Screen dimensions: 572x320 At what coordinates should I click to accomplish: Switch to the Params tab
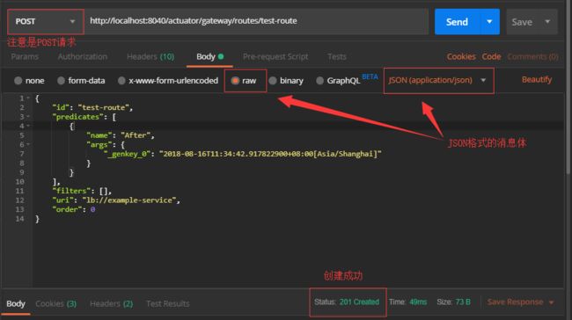(25, 57)
